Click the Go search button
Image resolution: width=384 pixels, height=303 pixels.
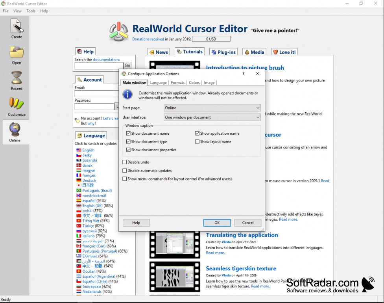click(127, 65)
